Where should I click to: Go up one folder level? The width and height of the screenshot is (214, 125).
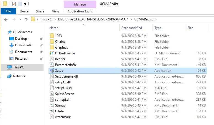(26, 19)
